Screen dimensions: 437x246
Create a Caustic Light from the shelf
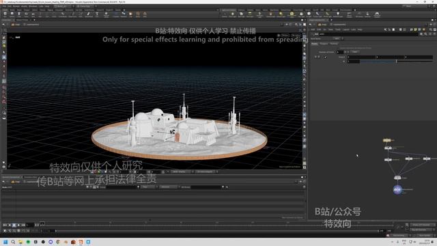(318, 14)
